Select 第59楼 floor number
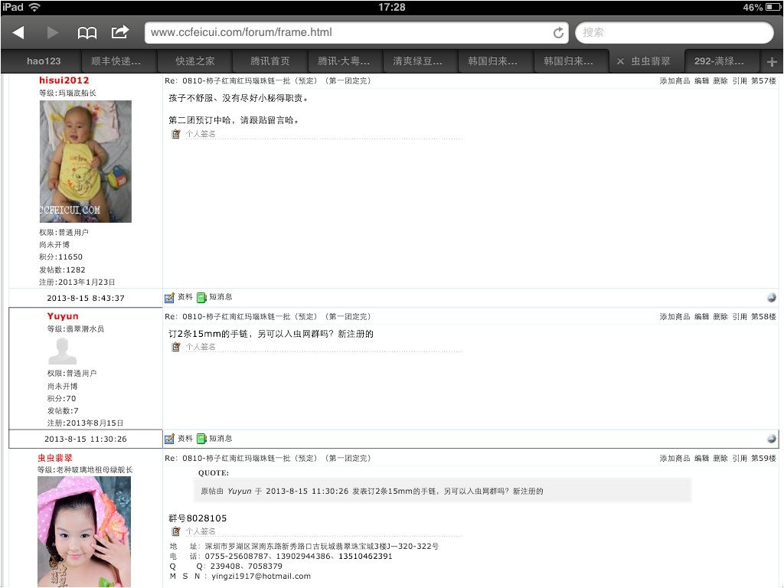This screenshot has height=588, width=784. [763, 459]
